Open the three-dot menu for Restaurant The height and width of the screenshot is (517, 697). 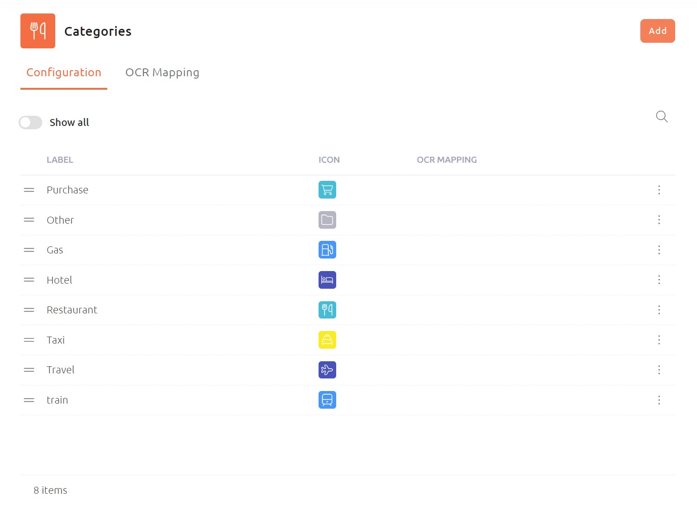point(659,310)
